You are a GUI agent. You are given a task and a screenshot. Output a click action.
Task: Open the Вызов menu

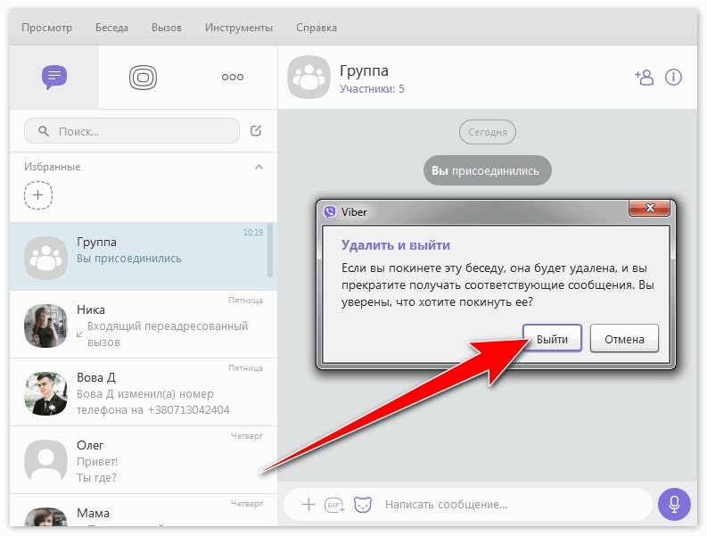[x=167, y=28]
